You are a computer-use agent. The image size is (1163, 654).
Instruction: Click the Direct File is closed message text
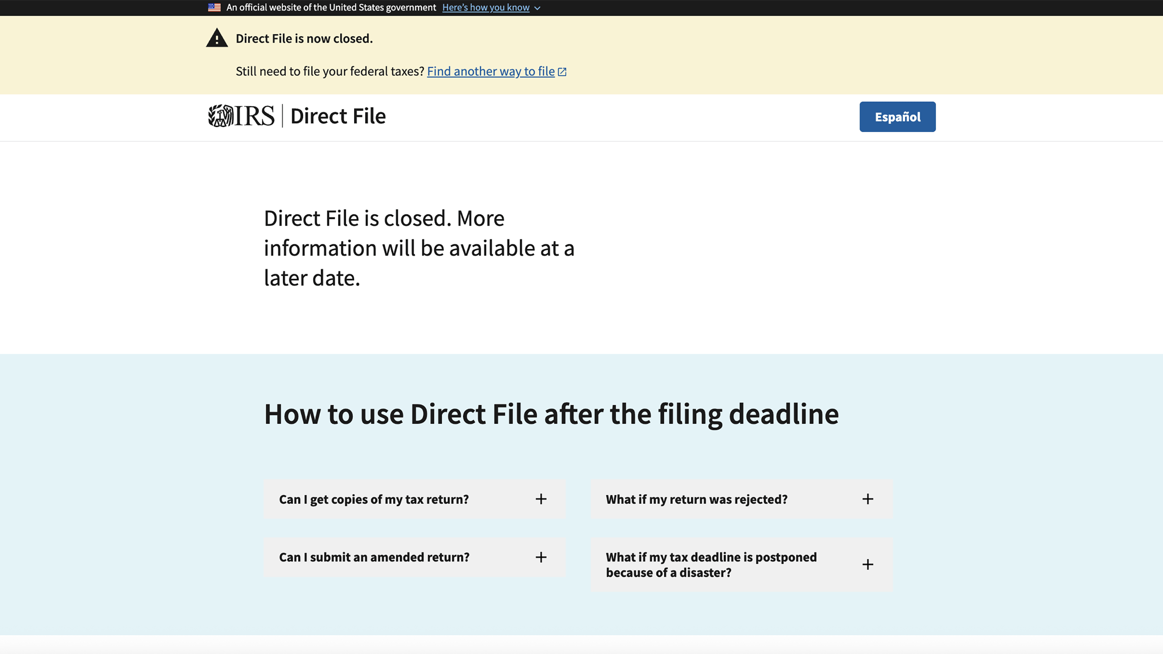coord(420,248)
